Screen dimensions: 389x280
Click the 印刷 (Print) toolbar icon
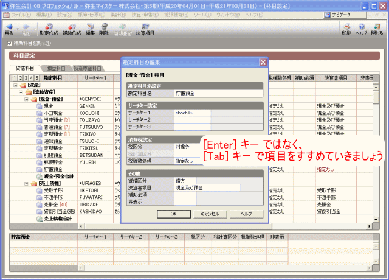click(x=346, y=28)
